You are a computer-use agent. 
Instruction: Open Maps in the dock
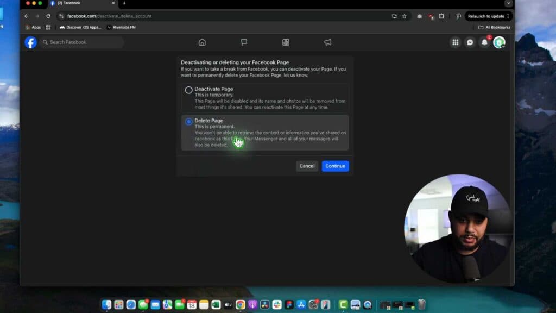pos(167,304)
